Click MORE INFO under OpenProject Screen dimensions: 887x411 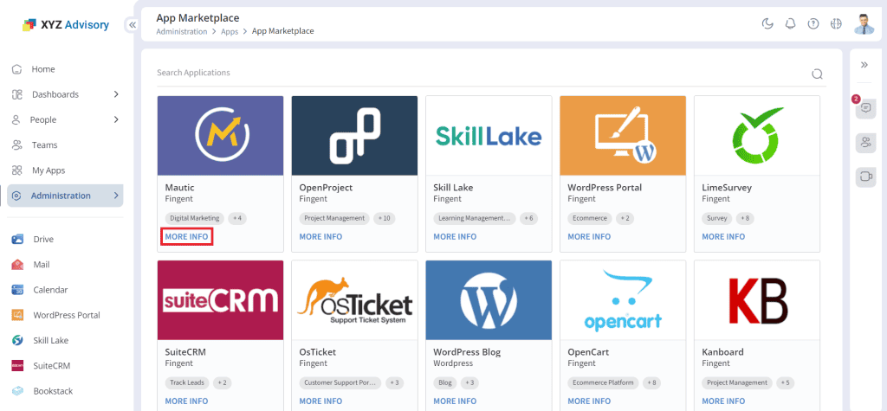point(320,237)
